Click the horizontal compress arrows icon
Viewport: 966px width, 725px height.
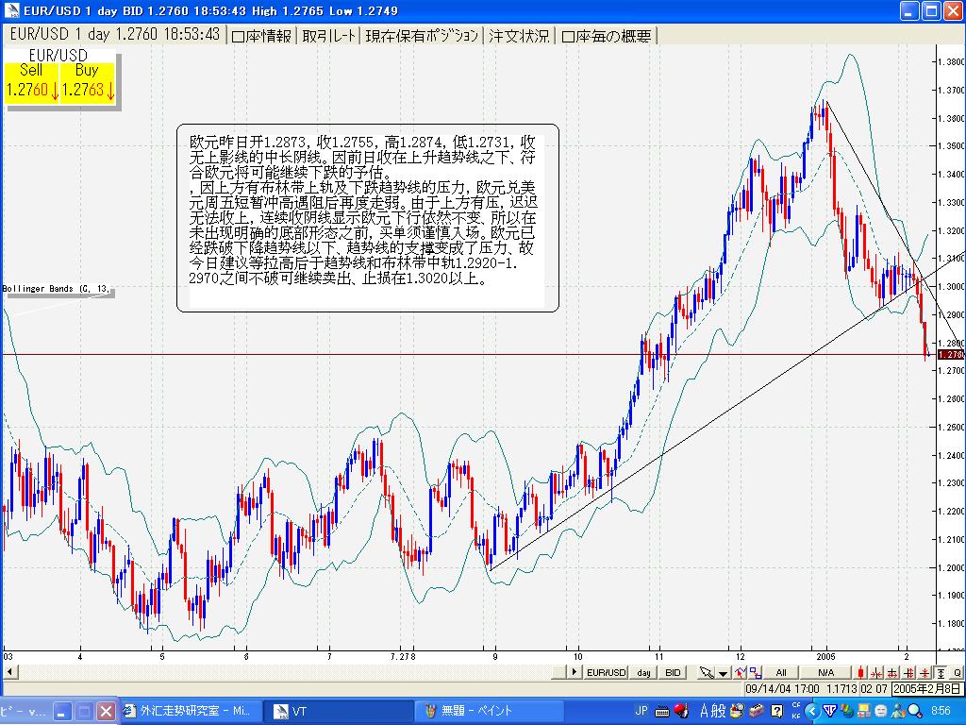click(876, 672)
